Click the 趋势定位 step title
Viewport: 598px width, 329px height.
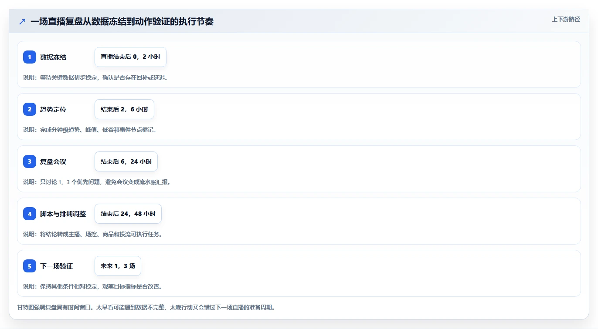point(53,109)
